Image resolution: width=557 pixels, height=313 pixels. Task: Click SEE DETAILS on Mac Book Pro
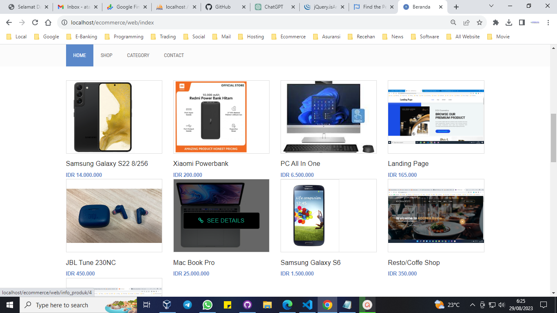221,220
